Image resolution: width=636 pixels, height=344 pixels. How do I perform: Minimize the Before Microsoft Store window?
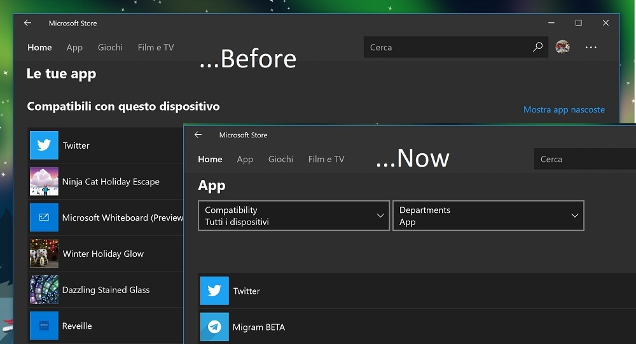[551, 23]
